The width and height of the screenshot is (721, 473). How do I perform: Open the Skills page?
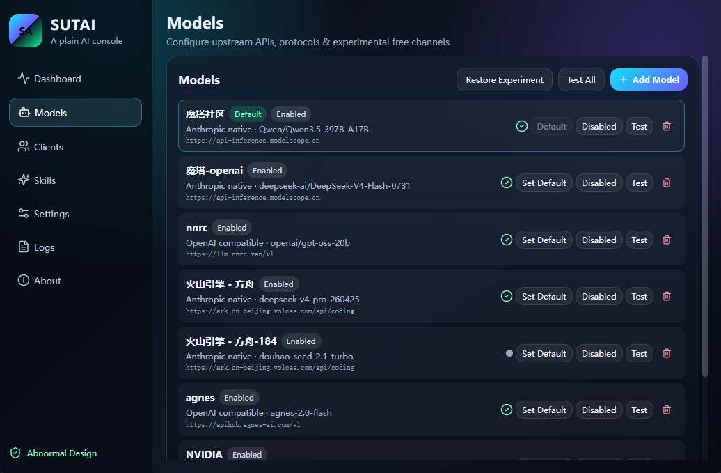coord(75,180)
